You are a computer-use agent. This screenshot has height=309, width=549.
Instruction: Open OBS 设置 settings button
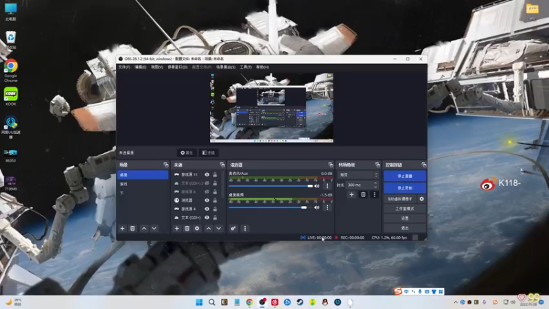click(405, 218)
